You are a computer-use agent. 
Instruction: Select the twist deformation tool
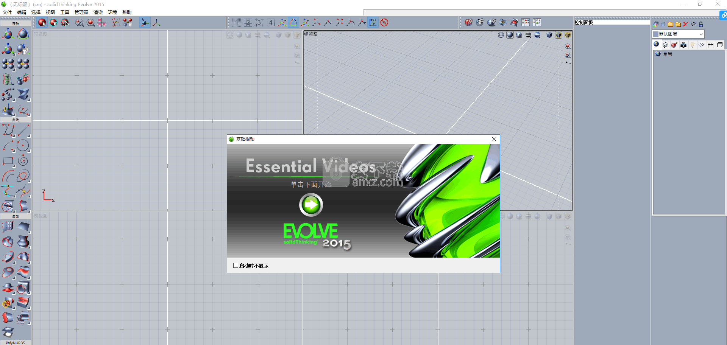tap(23, 95)
